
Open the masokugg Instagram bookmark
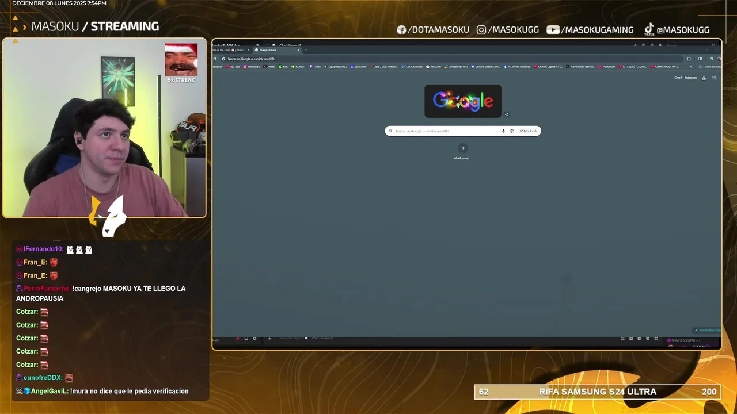point(252,67)
